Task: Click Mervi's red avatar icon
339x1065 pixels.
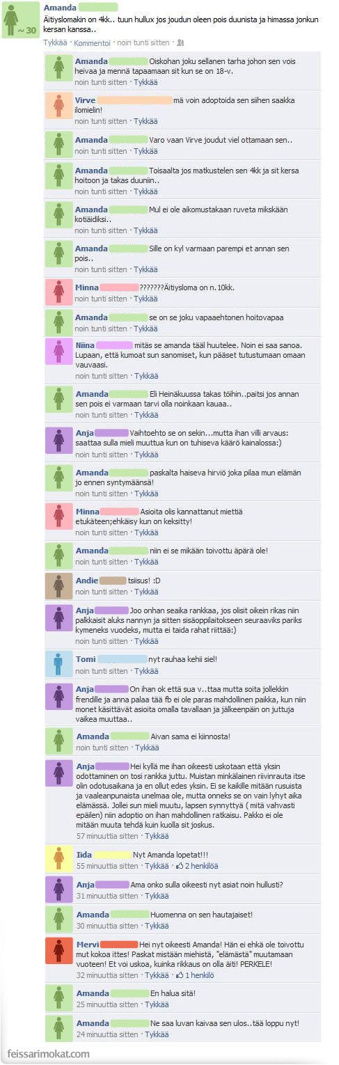Action: pyautogui.click(x=59, y=949)
